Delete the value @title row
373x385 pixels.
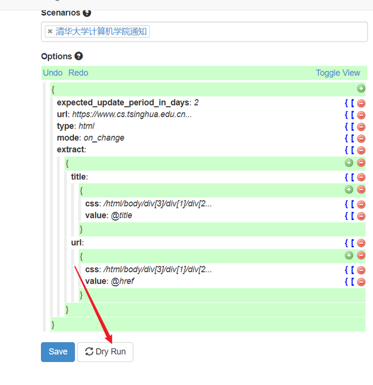tap(361, 216)
